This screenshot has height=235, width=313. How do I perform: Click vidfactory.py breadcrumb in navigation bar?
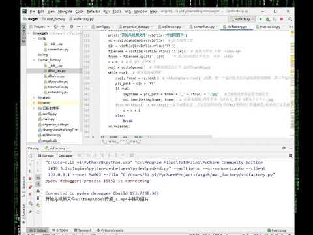(82, 19)
